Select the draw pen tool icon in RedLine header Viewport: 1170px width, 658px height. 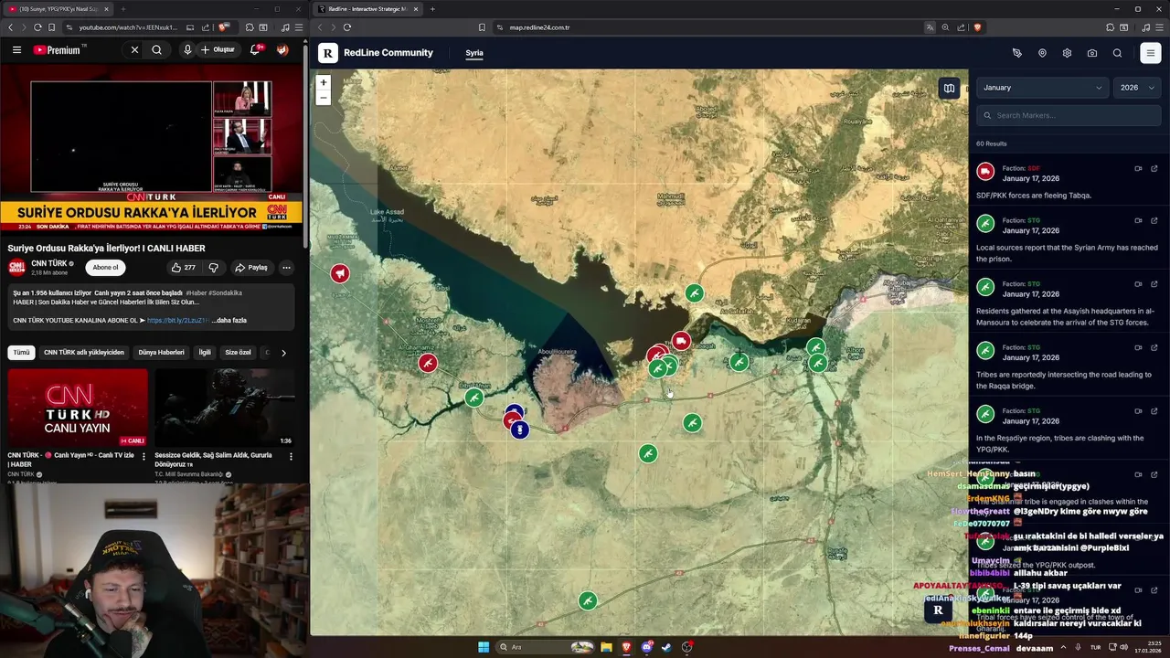(x=1016, y=53)
